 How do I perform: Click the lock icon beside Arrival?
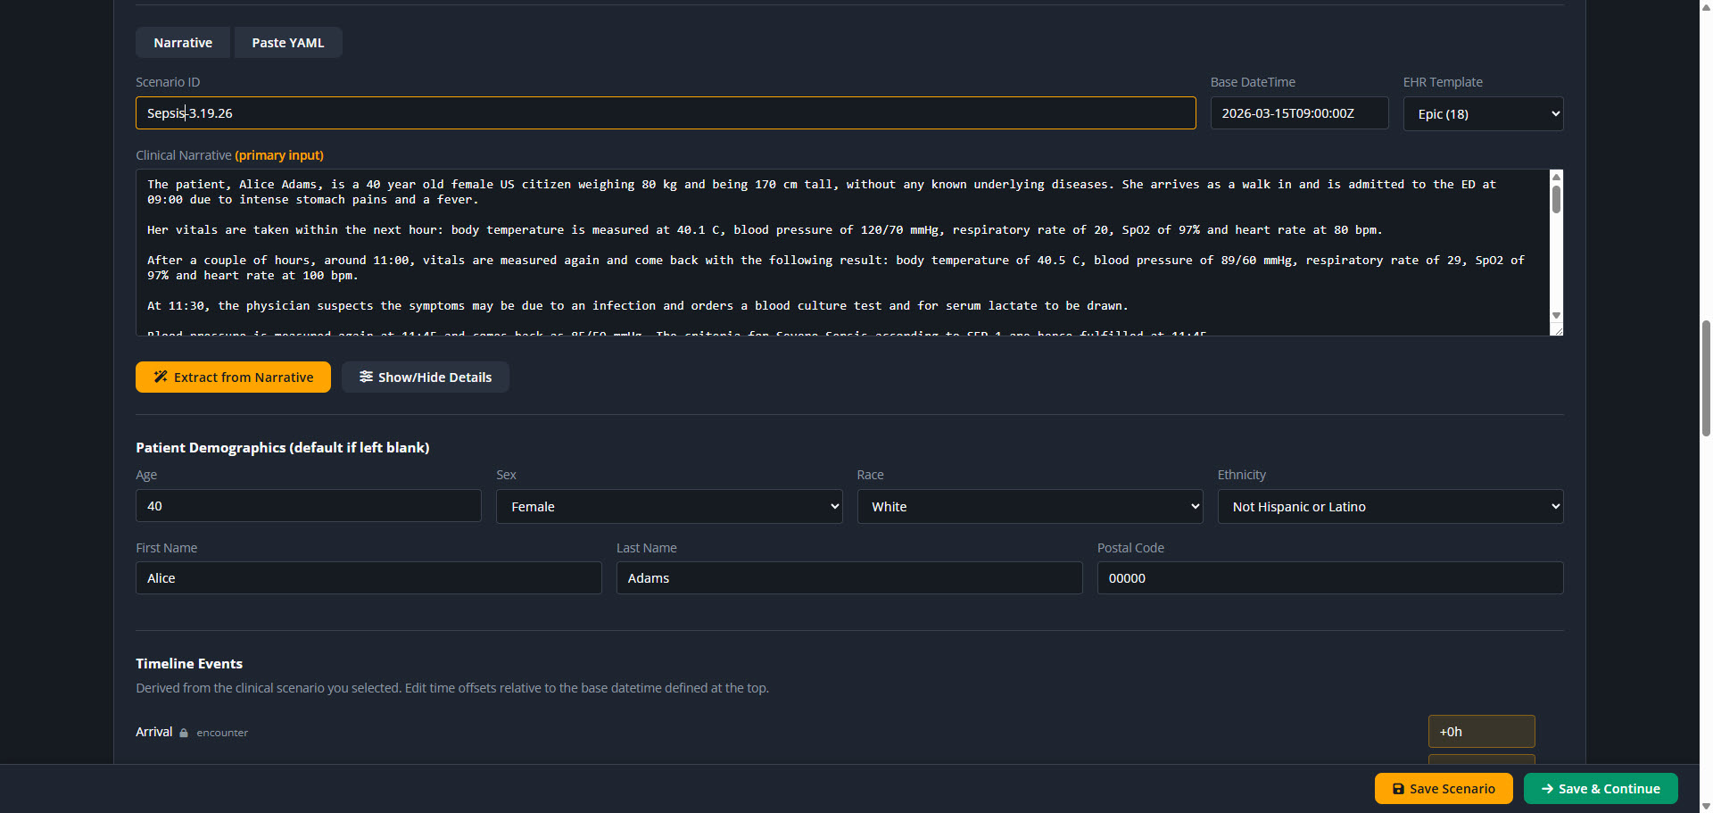(184, 733)
